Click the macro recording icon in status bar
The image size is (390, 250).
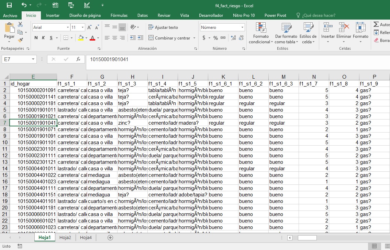20,246
